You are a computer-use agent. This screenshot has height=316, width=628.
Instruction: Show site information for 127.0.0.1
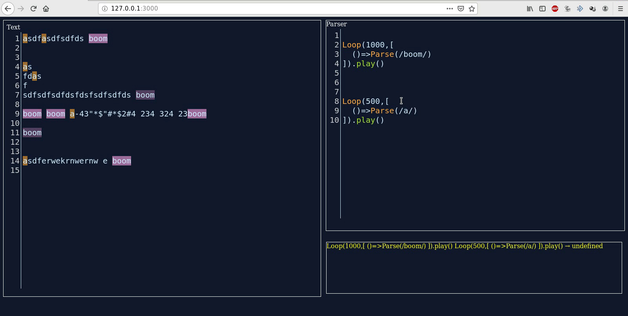104,8
